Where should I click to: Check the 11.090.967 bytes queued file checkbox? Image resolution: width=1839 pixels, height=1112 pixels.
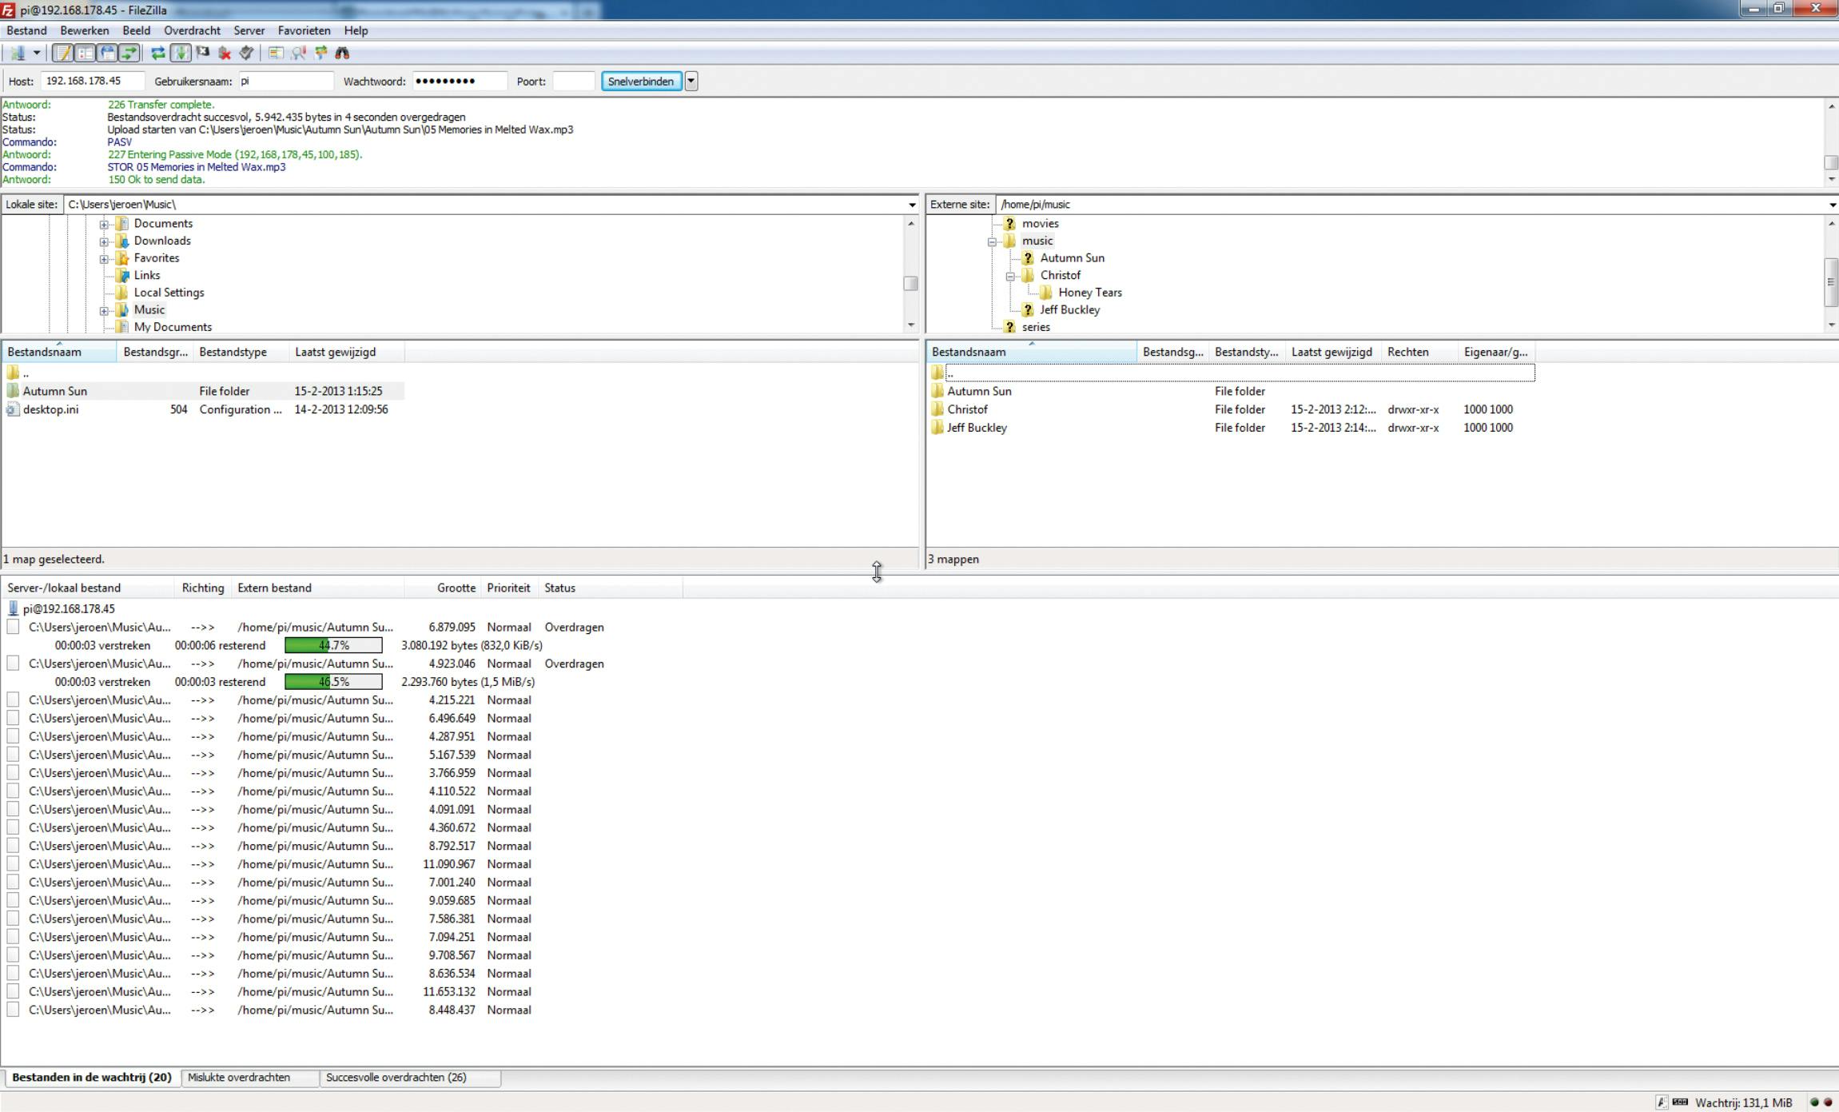point(13,864)
